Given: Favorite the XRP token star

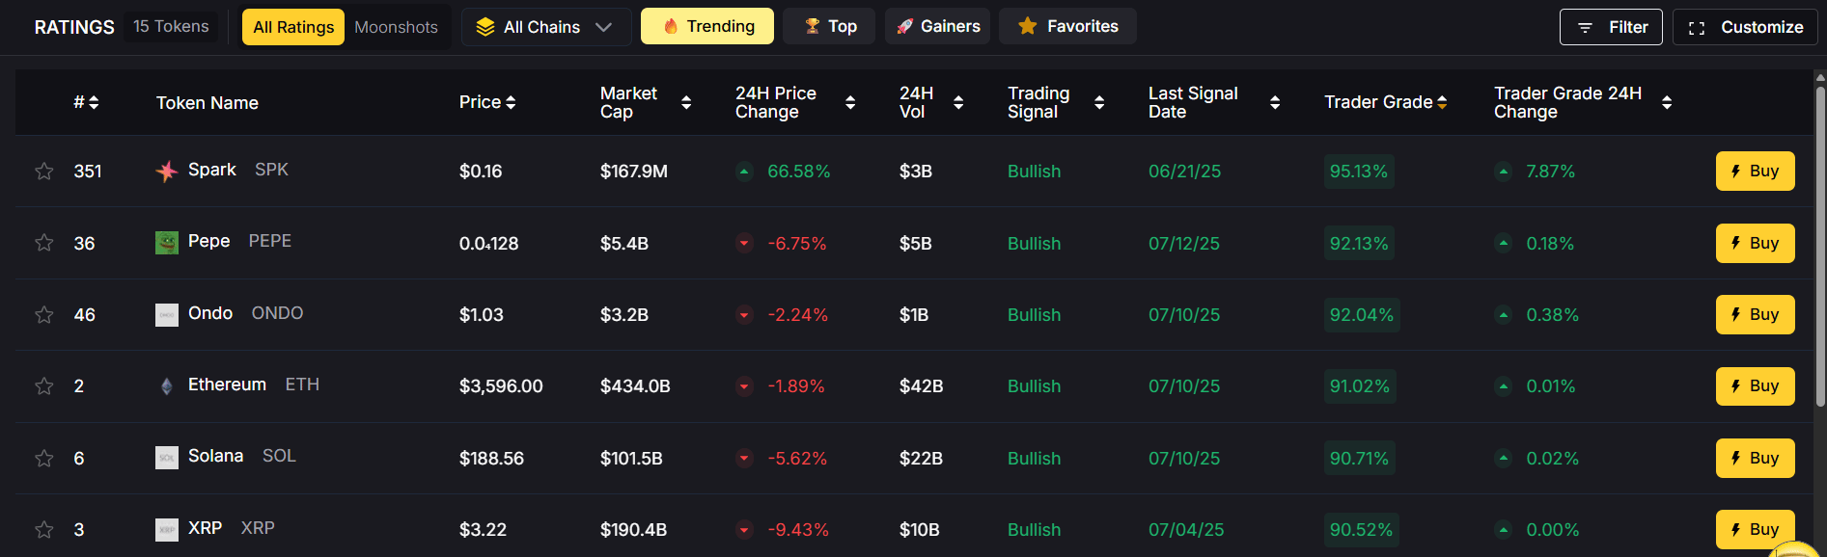Looking at the screenshot, I should pos(44,530).
